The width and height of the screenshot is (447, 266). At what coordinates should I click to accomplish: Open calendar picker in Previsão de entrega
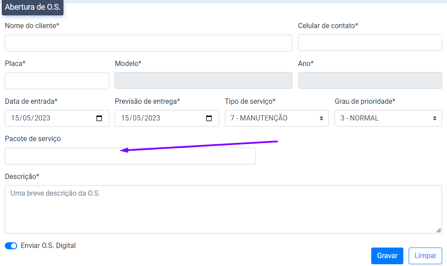pyautogui.click(x=209, y=118)
